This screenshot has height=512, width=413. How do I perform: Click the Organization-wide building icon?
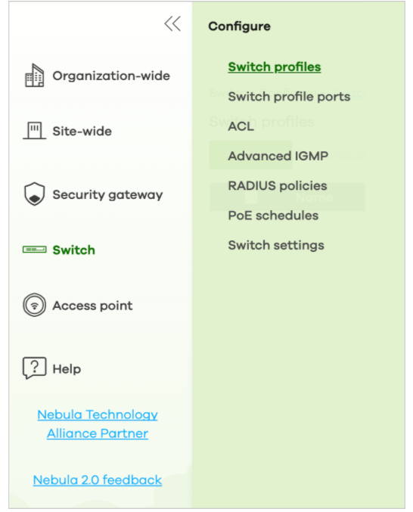pyautogui.click(x=34, y=76)
